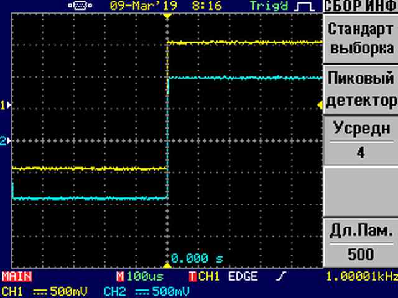
Task: Click the red T trigger icon
Action: click(192, 276)
